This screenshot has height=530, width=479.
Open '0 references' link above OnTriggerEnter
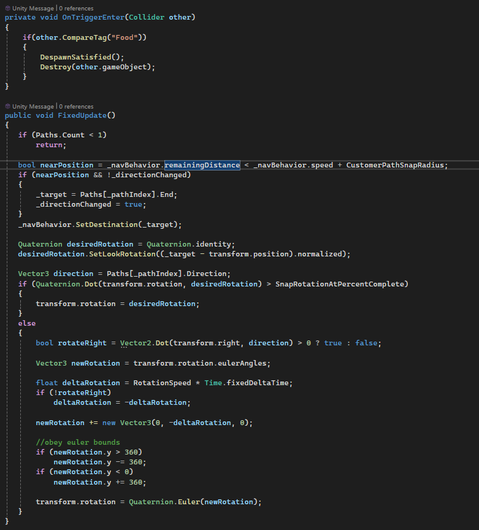pos(77,9)
